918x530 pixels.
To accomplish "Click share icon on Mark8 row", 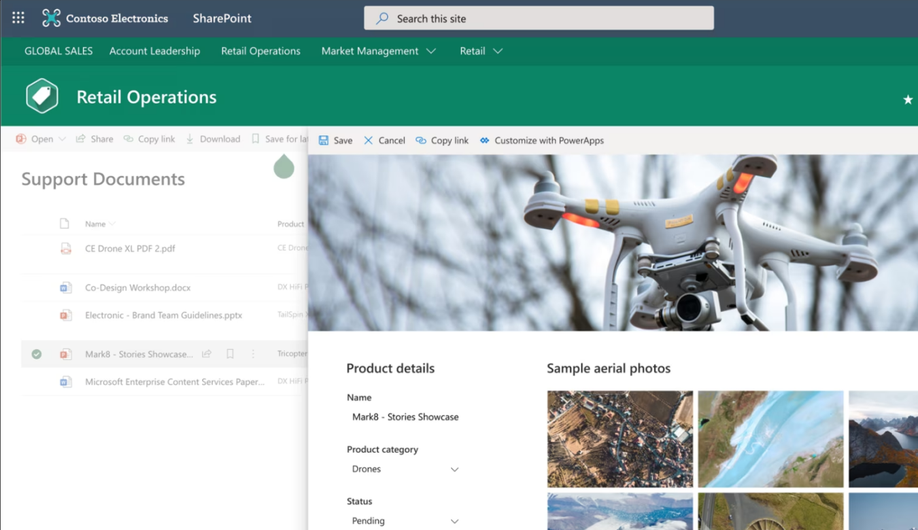I will click(207, 354).
